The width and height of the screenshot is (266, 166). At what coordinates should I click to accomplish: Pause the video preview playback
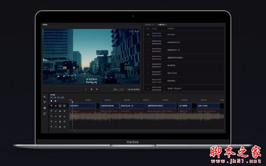click(x=91, y=89)
